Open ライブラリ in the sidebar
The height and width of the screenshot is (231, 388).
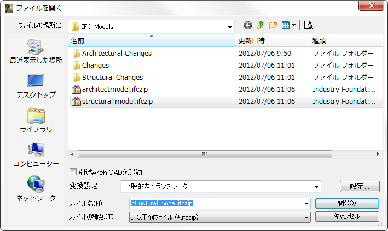pos(36,120)
